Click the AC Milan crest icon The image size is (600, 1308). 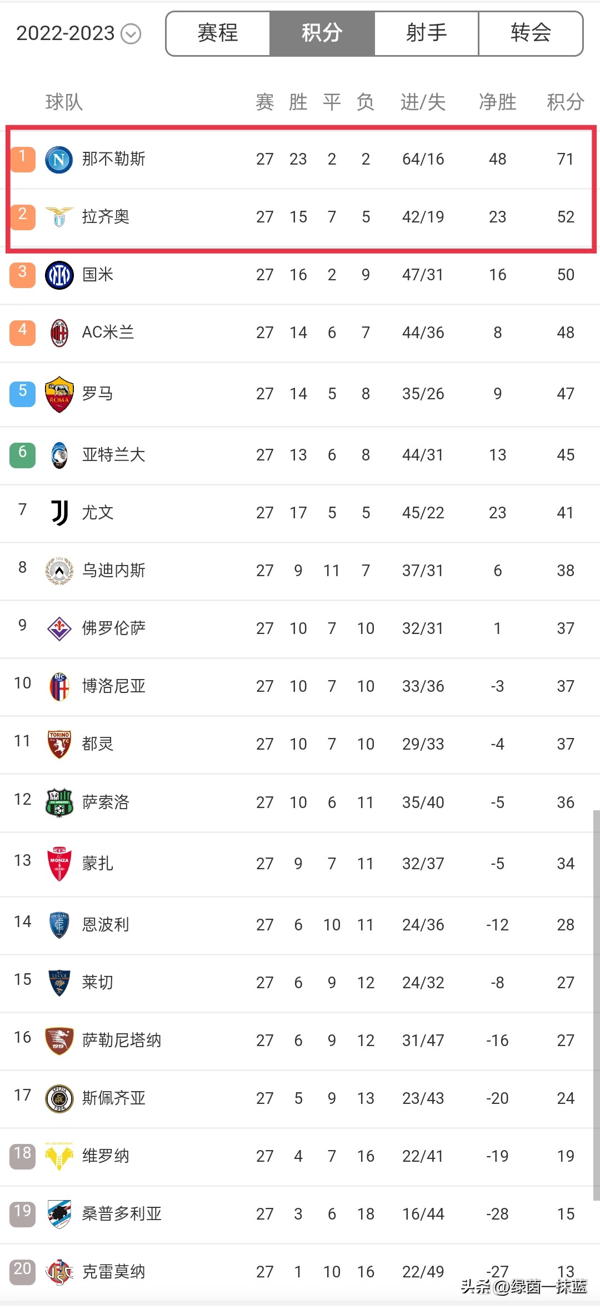[x=59, y=333]
